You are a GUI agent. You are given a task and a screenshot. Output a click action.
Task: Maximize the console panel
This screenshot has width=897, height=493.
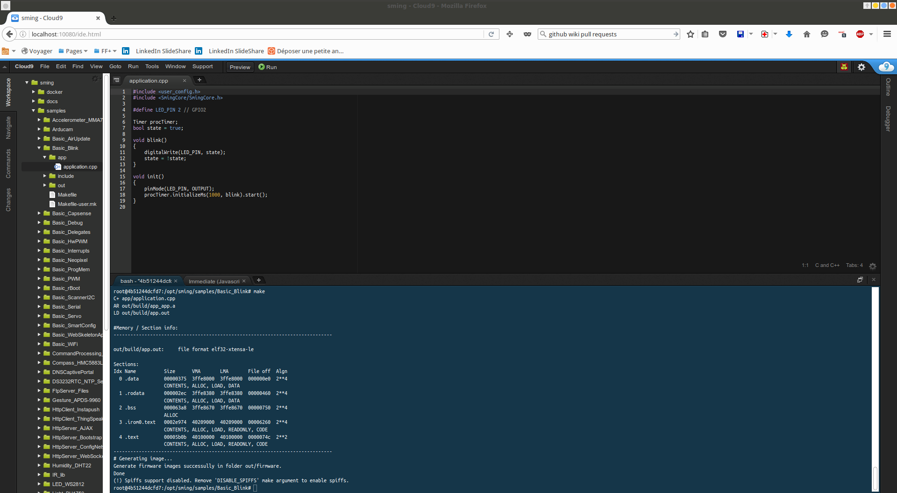pyautogui.click(x=860, y=280)
